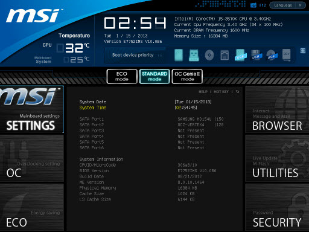Enable ECO mode
This screenshot has width=309, height=232.
coord(122,76)
